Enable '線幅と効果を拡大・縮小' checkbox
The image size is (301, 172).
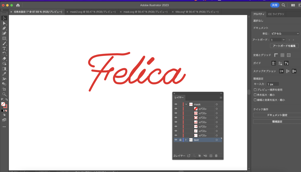coord(255,100)
